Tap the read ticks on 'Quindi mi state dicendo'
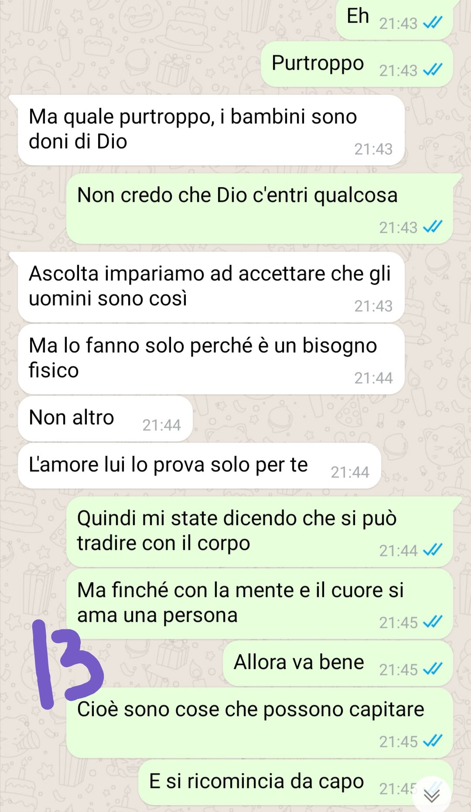This screenshot has width=471, height=812. tap(433, 550)
